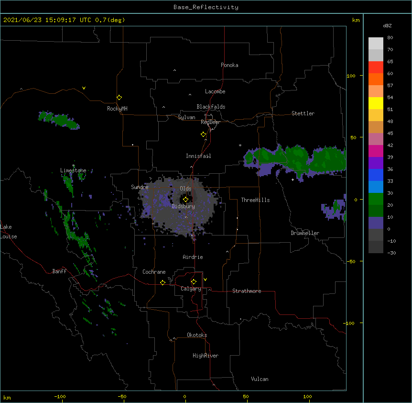Click the Base_Reflectivity title
412x403 pixels.
tap(206, 7)
